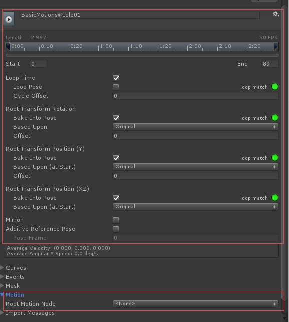Play the BasicMotions@Idle01 clip preview

pyautogui.click(x=9, y=19)
